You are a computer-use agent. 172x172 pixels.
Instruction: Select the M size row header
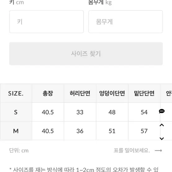16,131
